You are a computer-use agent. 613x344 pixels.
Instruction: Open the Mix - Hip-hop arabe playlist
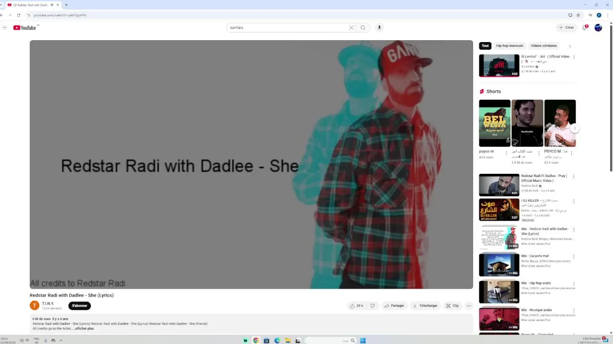click(499, 292)
